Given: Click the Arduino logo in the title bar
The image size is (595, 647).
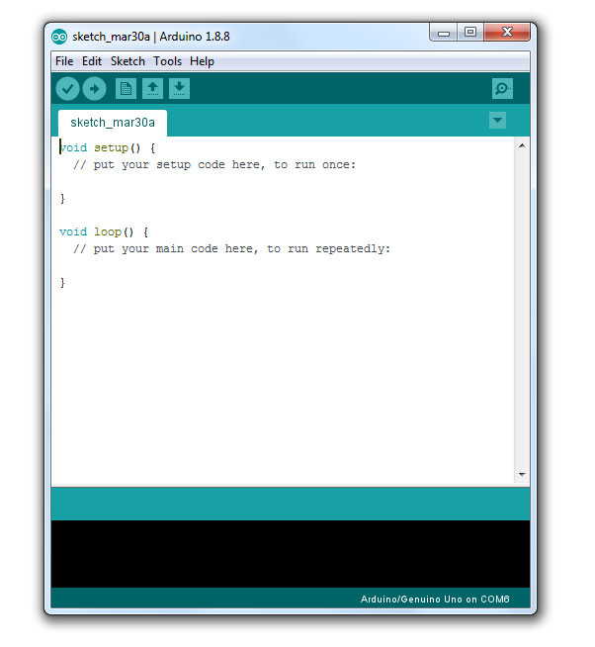Looking at the screenshot, I should (x=59, y=37).
